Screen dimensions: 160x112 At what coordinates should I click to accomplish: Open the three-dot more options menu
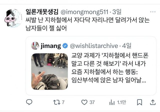click(153, 12)
